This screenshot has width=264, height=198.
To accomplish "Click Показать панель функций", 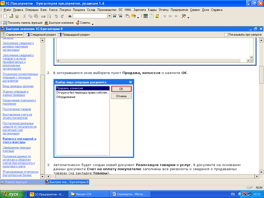I will [x=23, y=23].
